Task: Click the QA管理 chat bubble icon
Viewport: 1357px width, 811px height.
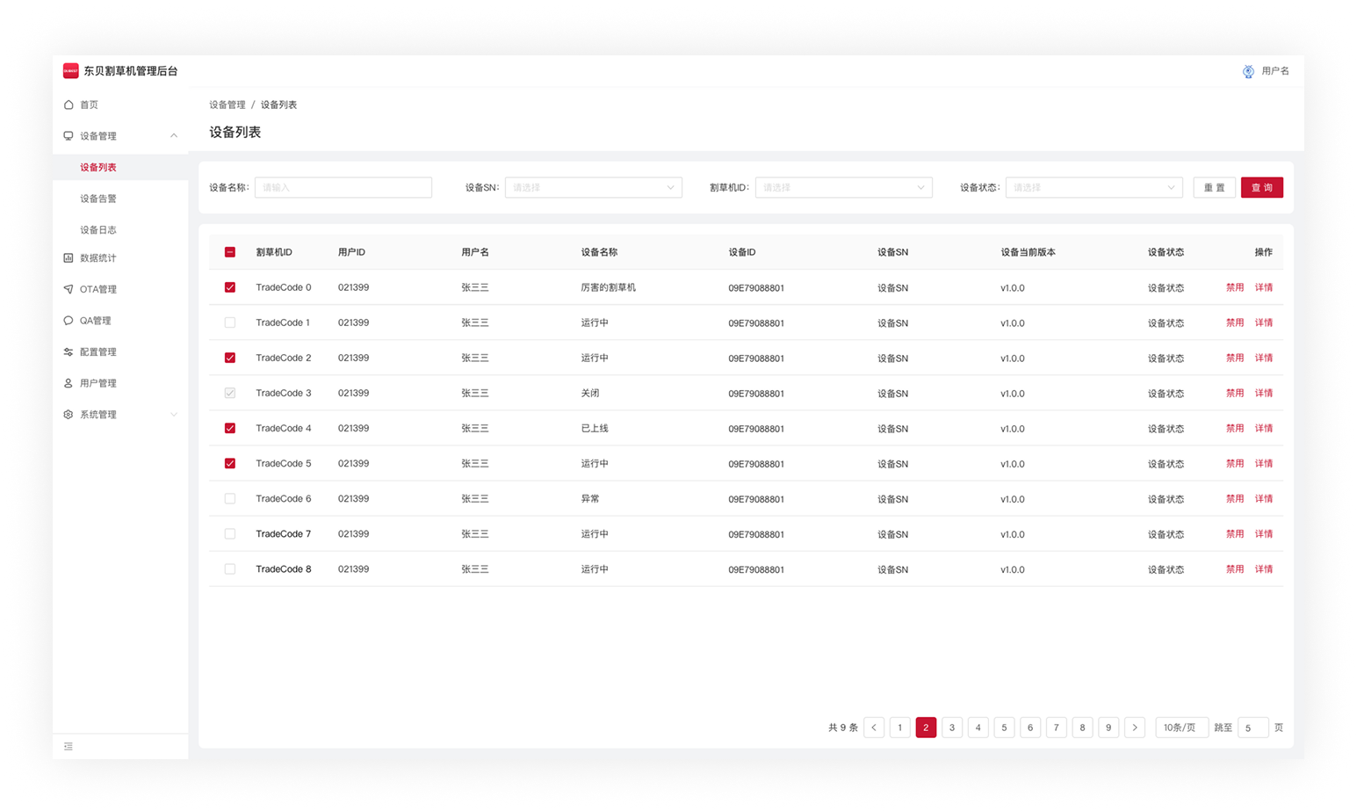Action: (x=69, y=321)
